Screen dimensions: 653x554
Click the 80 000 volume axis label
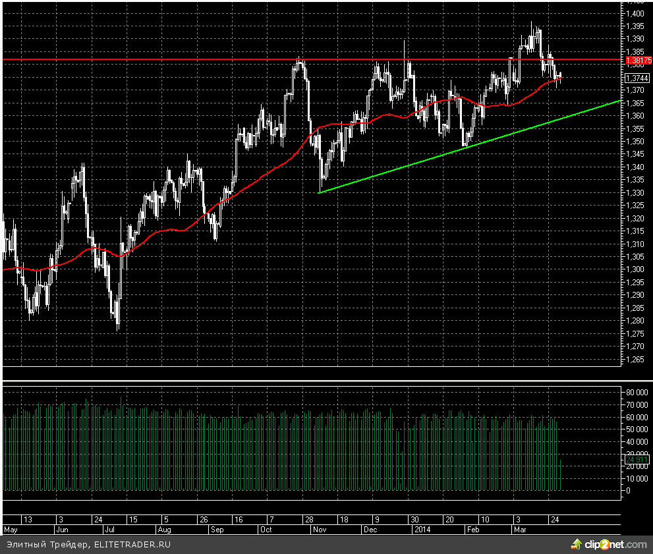(637, 393)
